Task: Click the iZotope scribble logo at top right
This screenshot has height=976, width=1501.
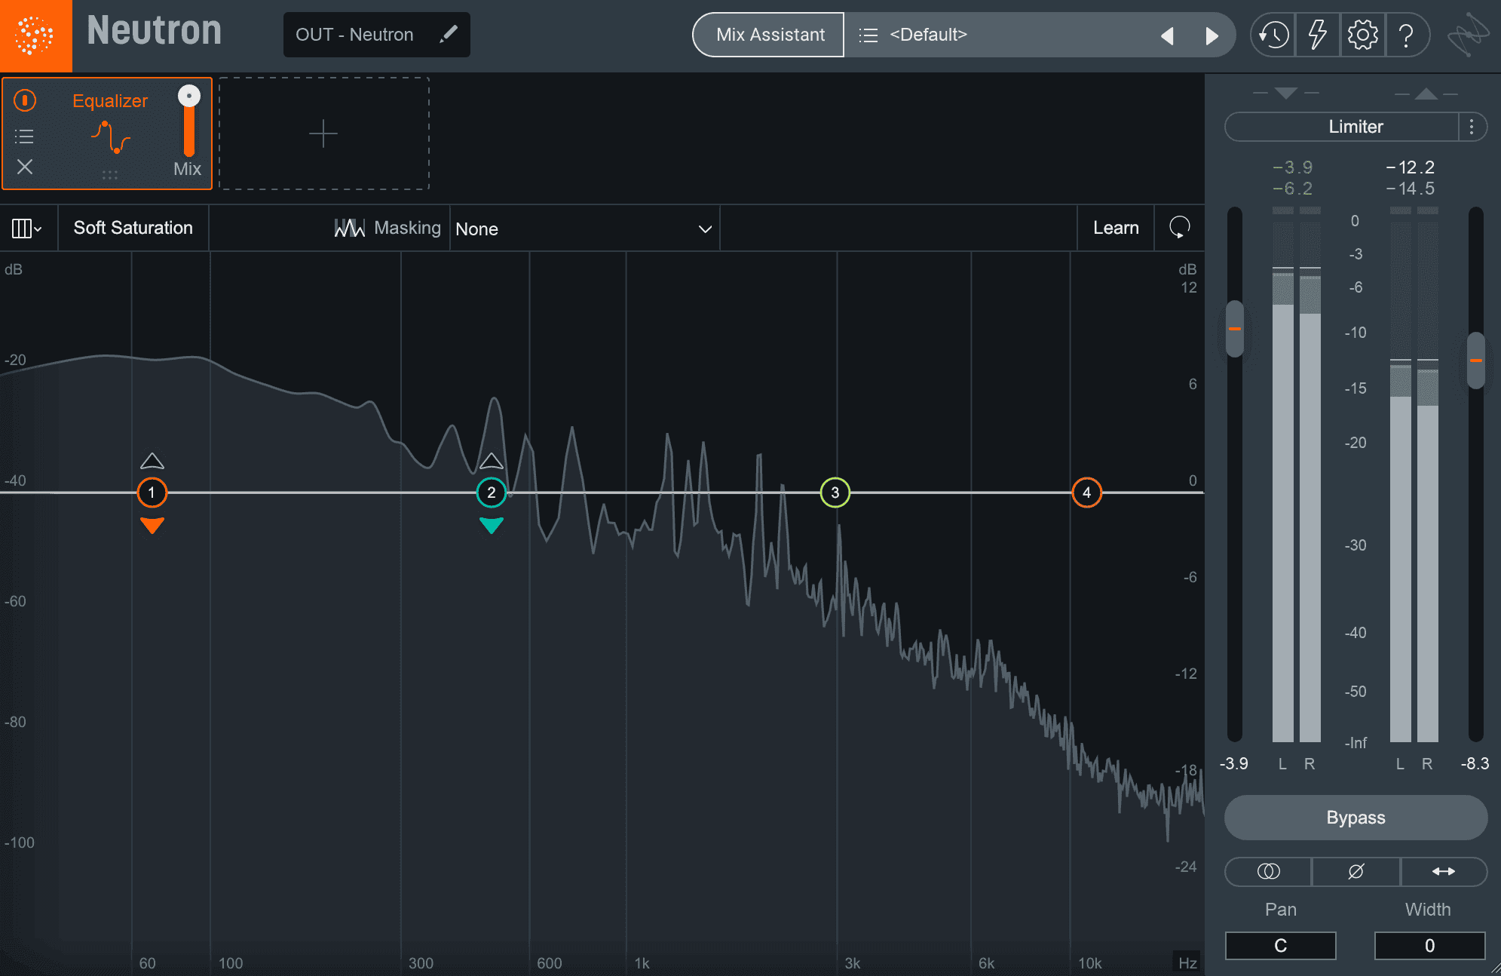Action: pos(1469,35)
